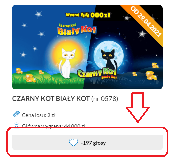This screenshot has width=172, height=162.
Task: Click the Cena losu: 2 zł label
Action: pos(39,115)
